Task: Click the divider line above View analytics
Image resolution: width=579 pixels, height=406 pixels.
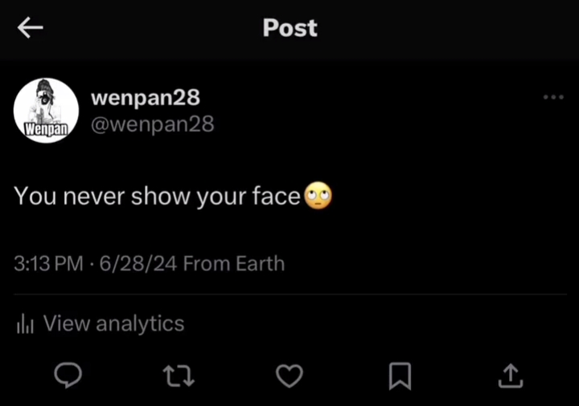Action: [x=289, y=294]
